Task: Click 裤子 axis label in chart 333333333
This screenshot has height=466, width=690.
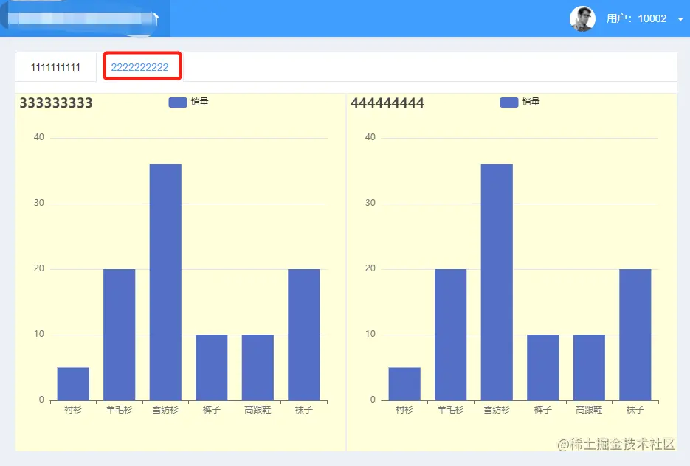Action: 212,410
